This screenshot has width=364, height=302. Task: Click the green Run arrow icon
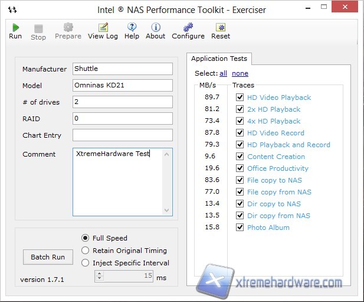click(15, 27)
